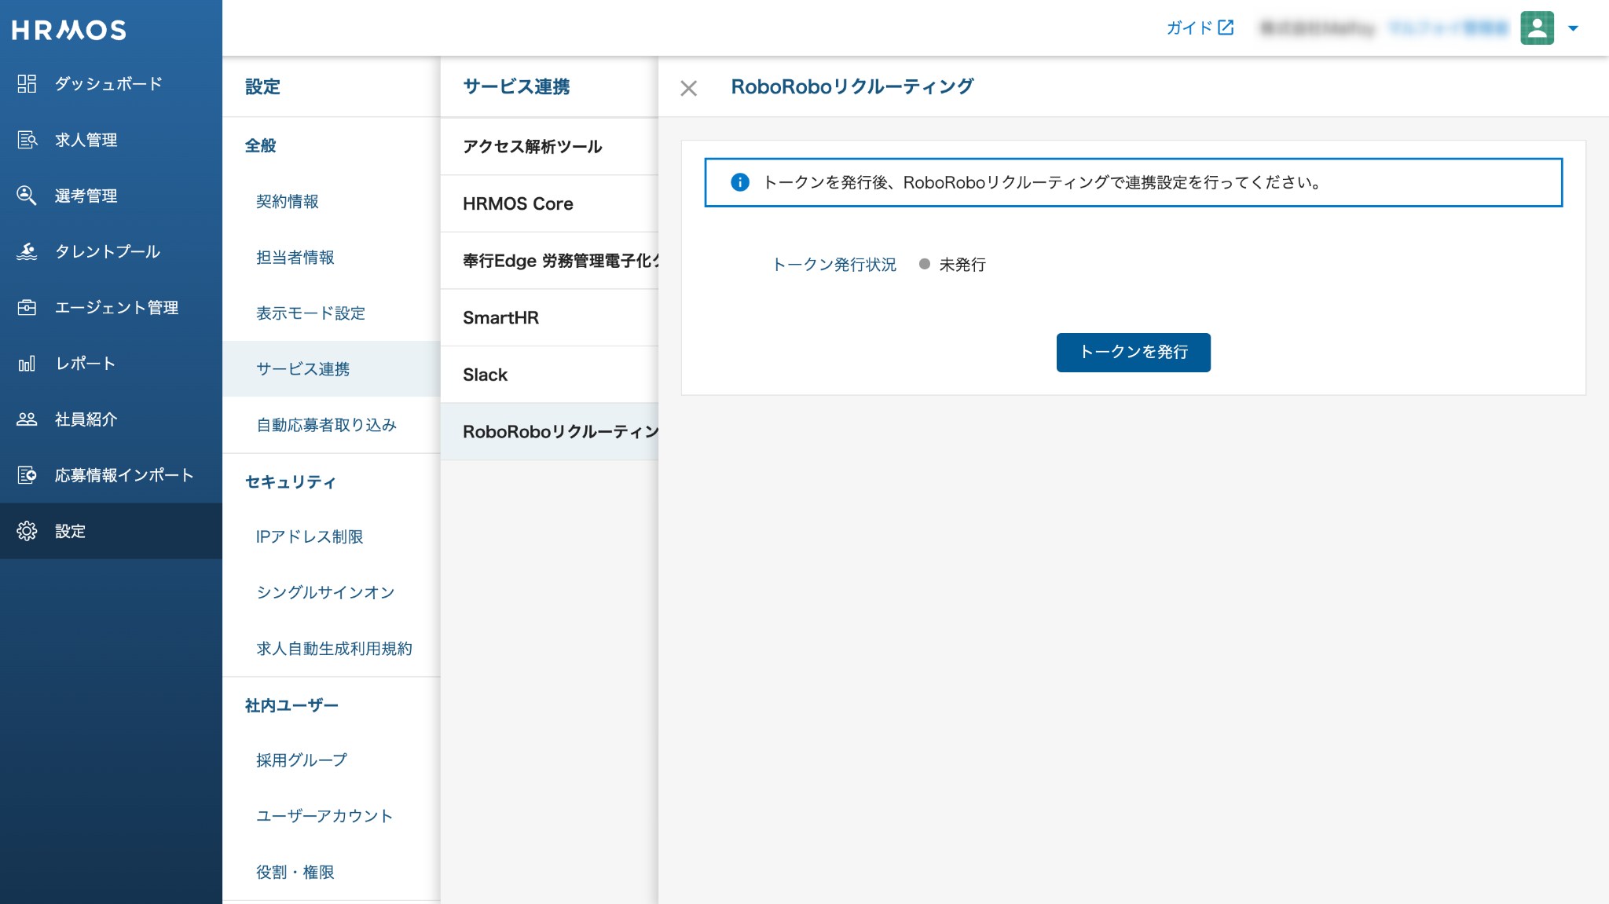The height and width of the screenshot is (904, 1609).
Task: Open 社員紹介 in the sidebar
Action: coord(111,419)
